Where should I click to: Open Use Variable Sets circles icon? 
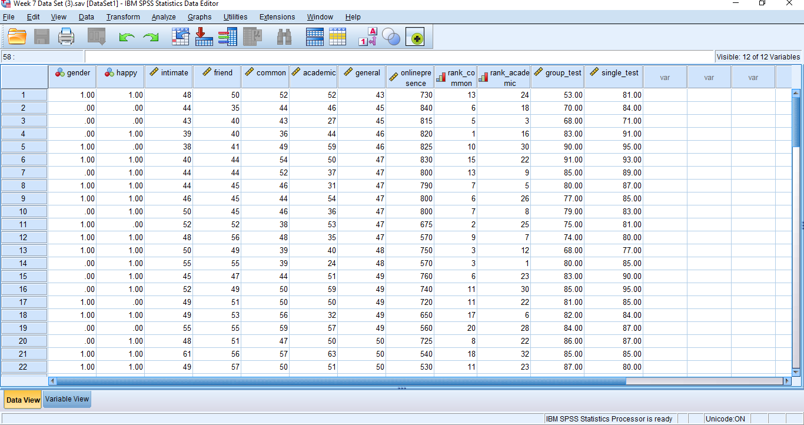[391, 37]
